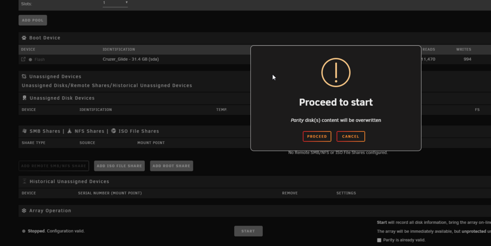Click ADD REMOTE SMB/NFS SHARE button
The width and height of the screenshot is (491, 246).
[x=54, y=166]
